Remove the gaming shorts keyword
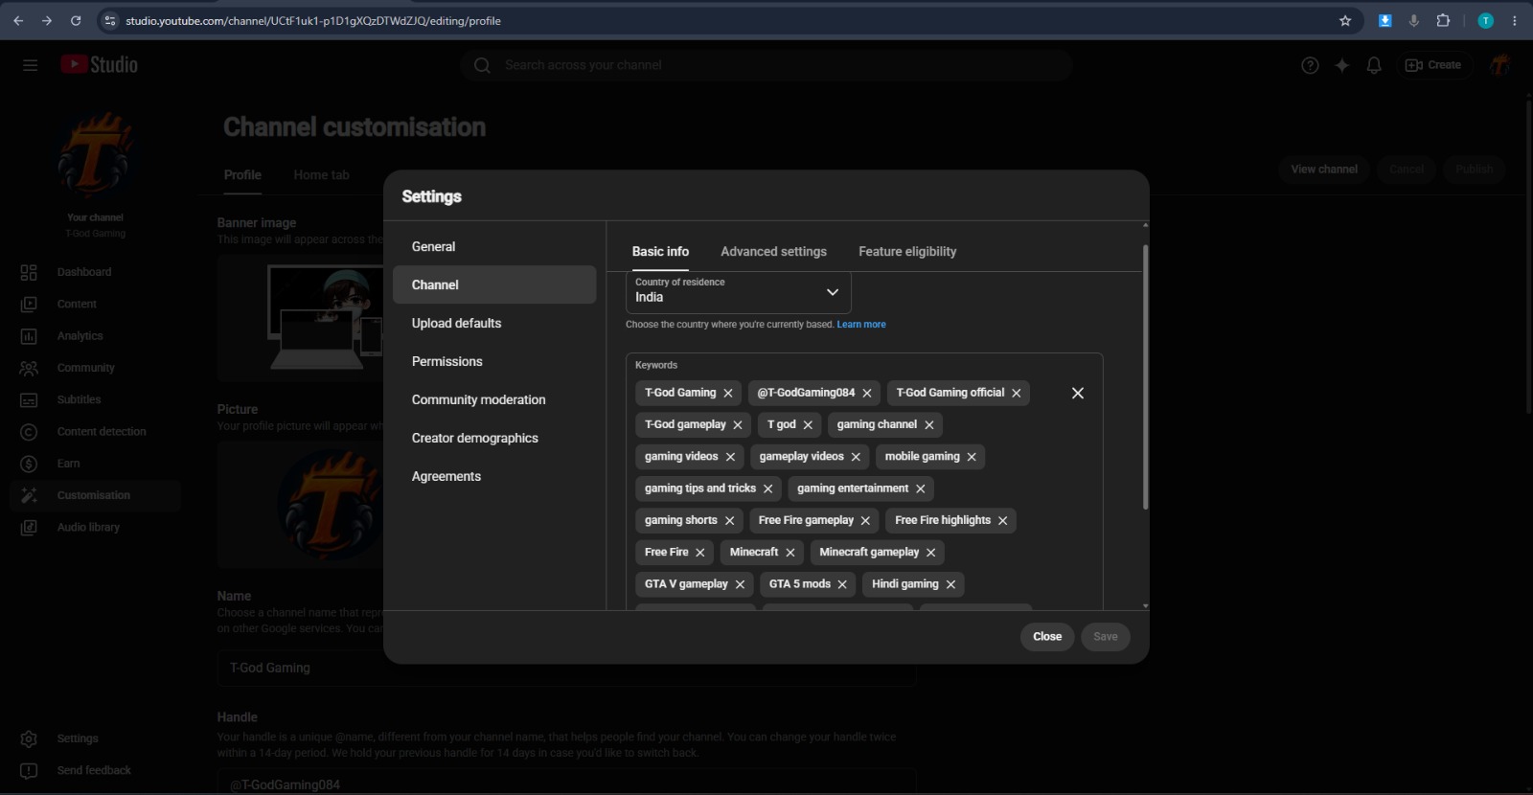1533x795 pixels. point(729,520)
